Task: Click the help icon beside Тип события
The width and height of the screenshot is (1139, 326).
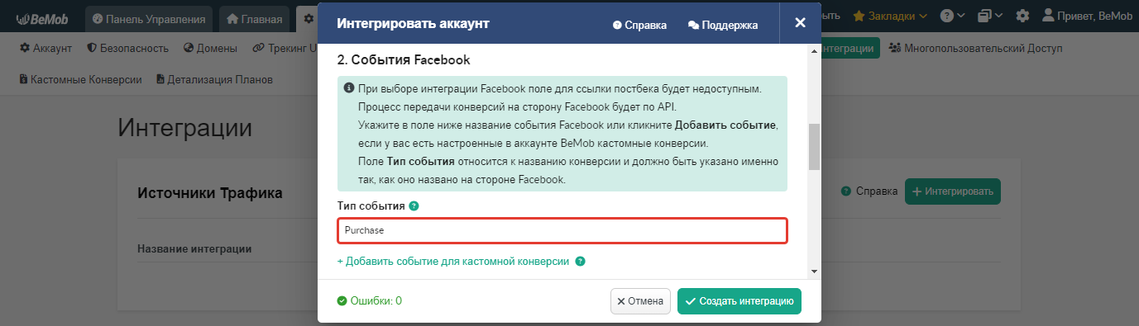Action: point(414,206)
